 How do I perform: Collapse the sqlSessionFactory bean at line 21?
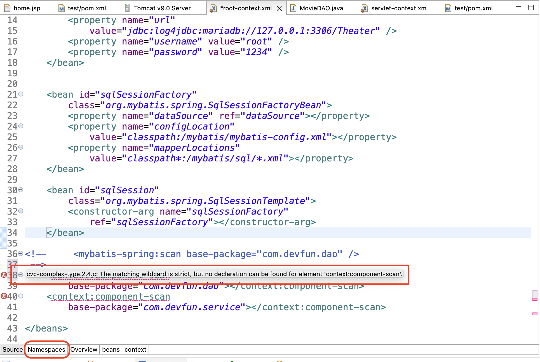pos(21,94)
